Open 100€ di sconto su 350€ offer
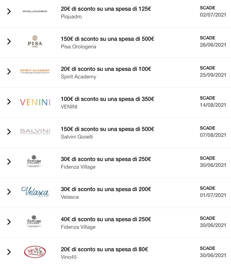Image resolution: width=231 pixels, height=264 pixels. [x=115, y=103]
